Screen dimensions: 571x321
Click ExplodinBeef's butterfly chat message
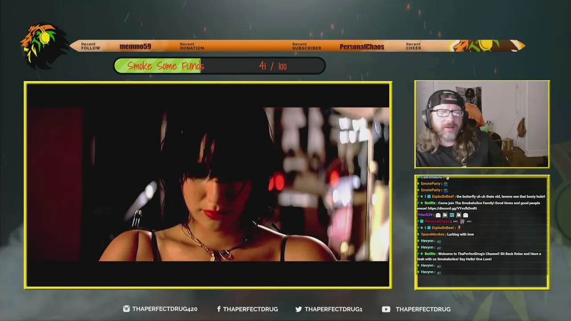point(501,197)
